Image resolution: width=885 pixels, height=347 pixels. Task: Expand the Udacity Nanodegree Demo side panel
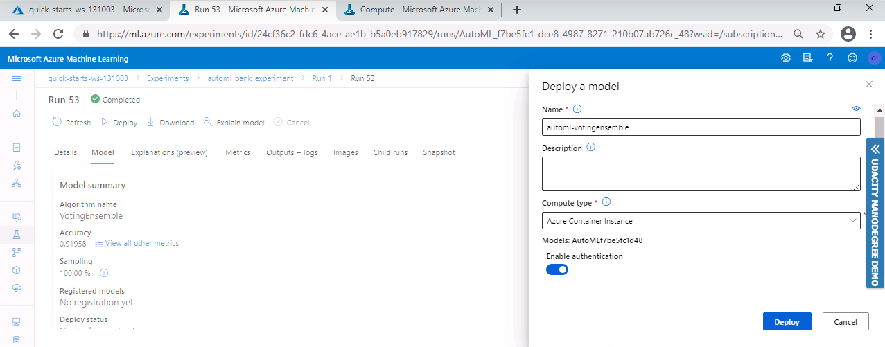click(x=875, y=213)
